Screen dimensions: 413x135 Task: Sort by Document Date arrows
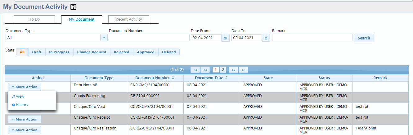[x=226, y=78]
